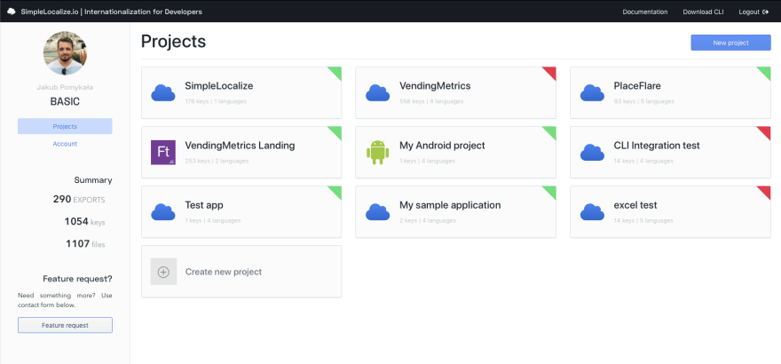Click red status corner on CLI Integration test
This screenshot has width=781, height=364.
pos(766,131)
